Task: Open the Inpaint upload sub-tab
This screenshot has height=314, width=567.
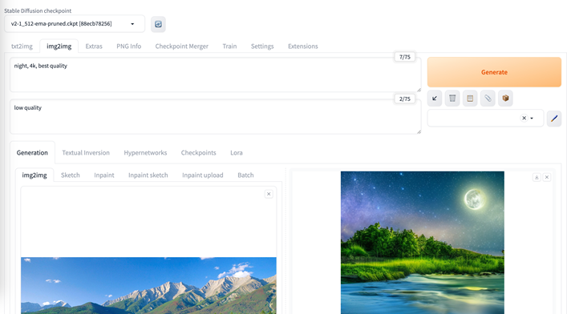Action: [x=202, y=175]
